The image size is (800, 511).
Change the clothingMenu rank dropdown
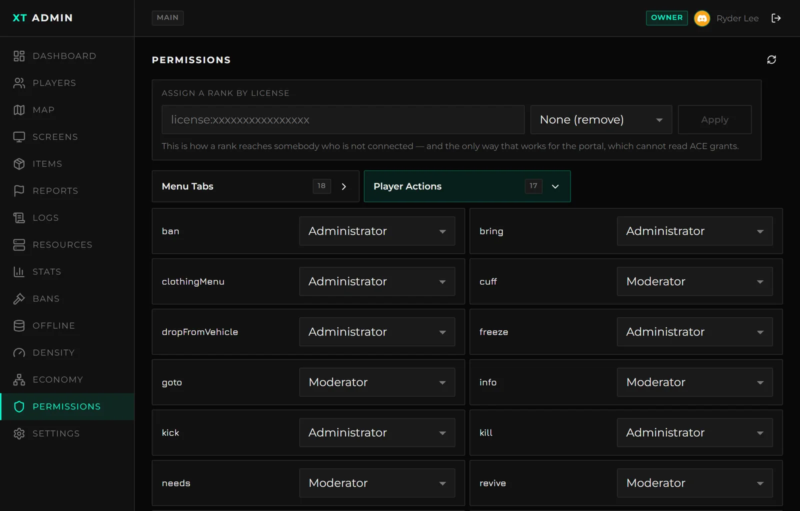click(377, 281)
